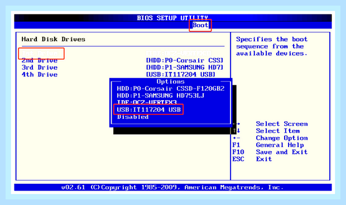Choose IDE:OCZ-VERTEX3 option
This screenshot has height=205, width=346.
click(147, 102)
